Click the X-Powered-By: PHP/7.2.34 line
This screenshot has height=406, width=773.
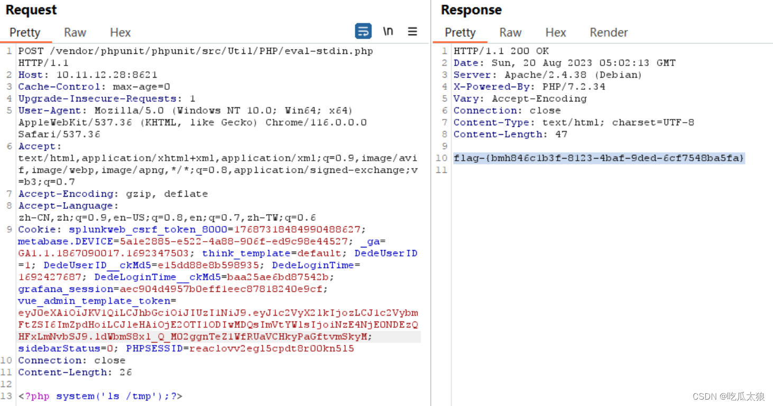pos(529,87)
